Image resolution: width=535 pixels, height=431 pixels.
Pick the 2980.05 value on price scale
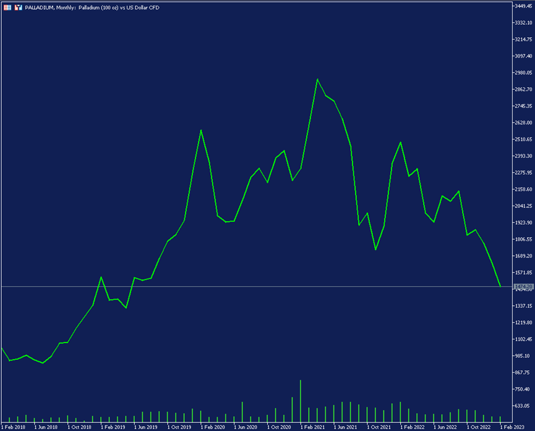click(523, 72)
